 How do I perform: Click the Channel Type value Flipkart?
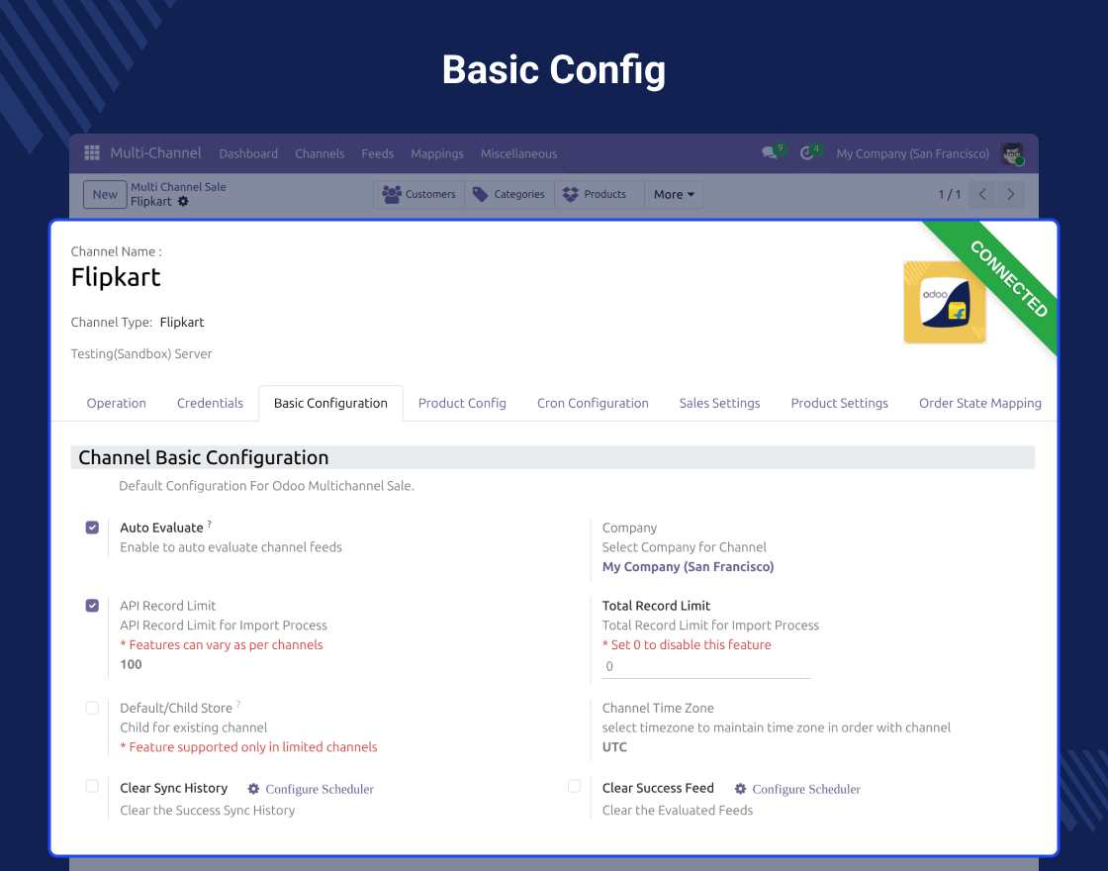point(182,323)
